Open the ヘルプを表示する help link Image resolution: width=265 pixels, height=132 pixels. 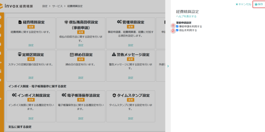pyautogui.click(x=186, y=16)
